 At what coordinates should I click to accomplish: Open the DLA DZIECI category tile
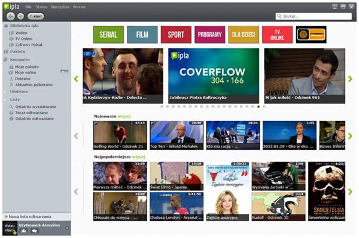[x=244, y=35]
